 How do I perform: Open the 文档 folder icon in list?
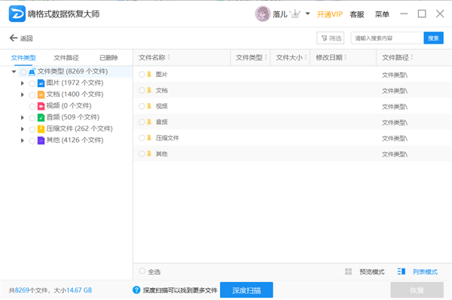(x=149, y=90)
